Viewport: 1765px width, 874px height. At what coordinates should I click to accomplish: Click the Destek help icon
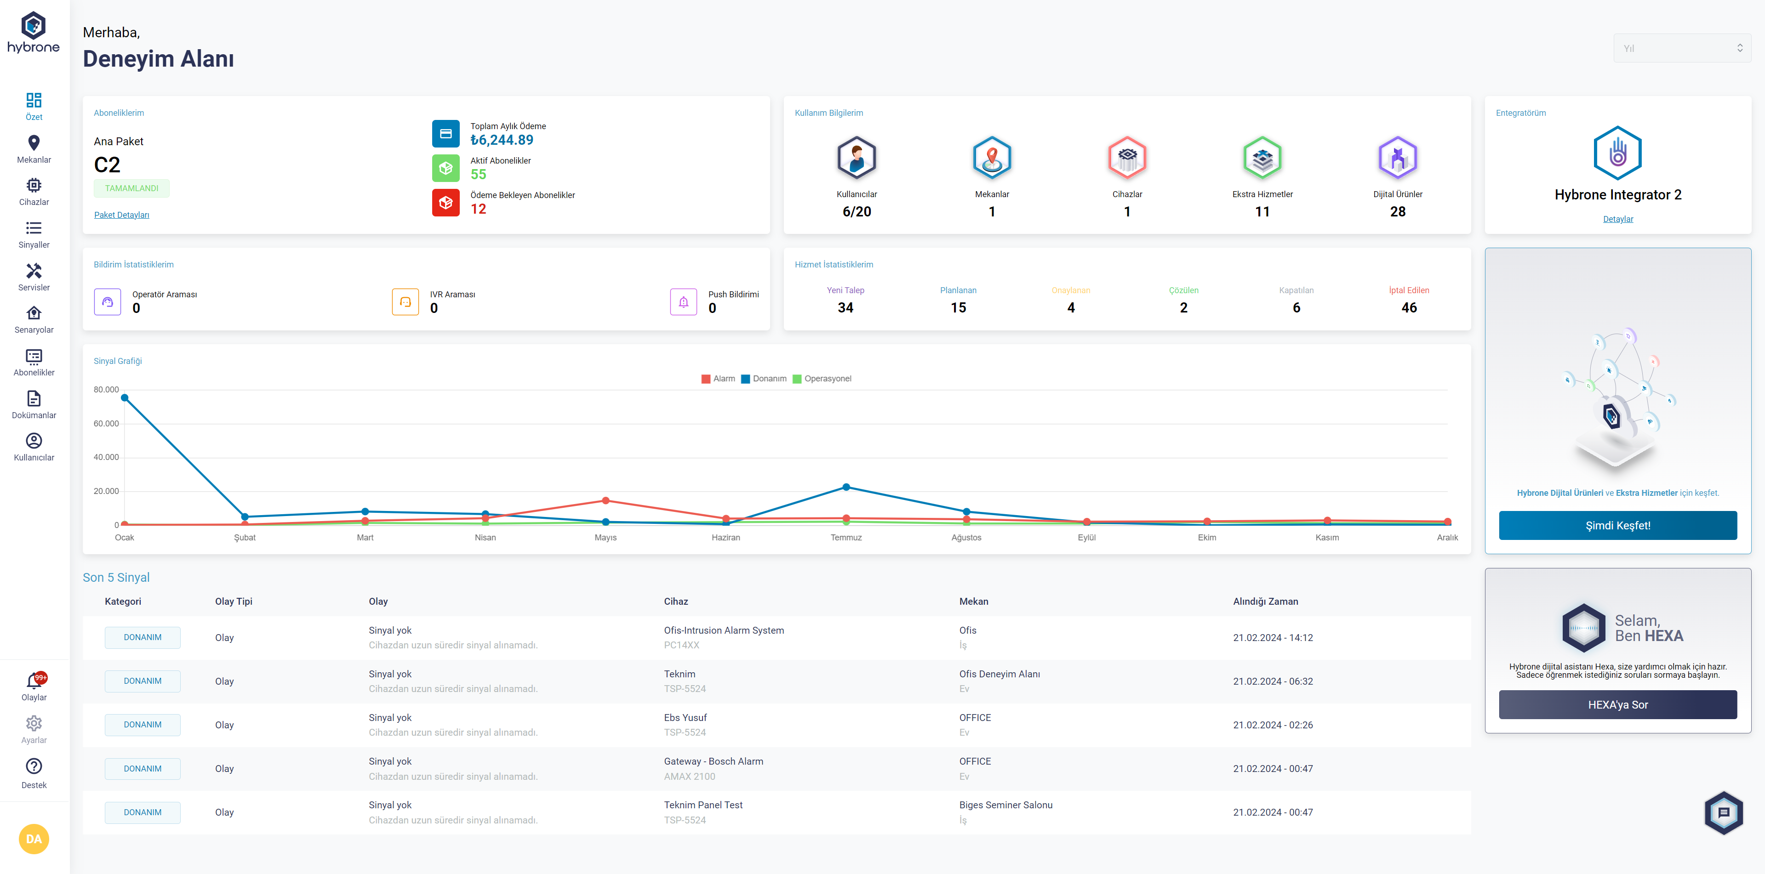tap(34, 766)
